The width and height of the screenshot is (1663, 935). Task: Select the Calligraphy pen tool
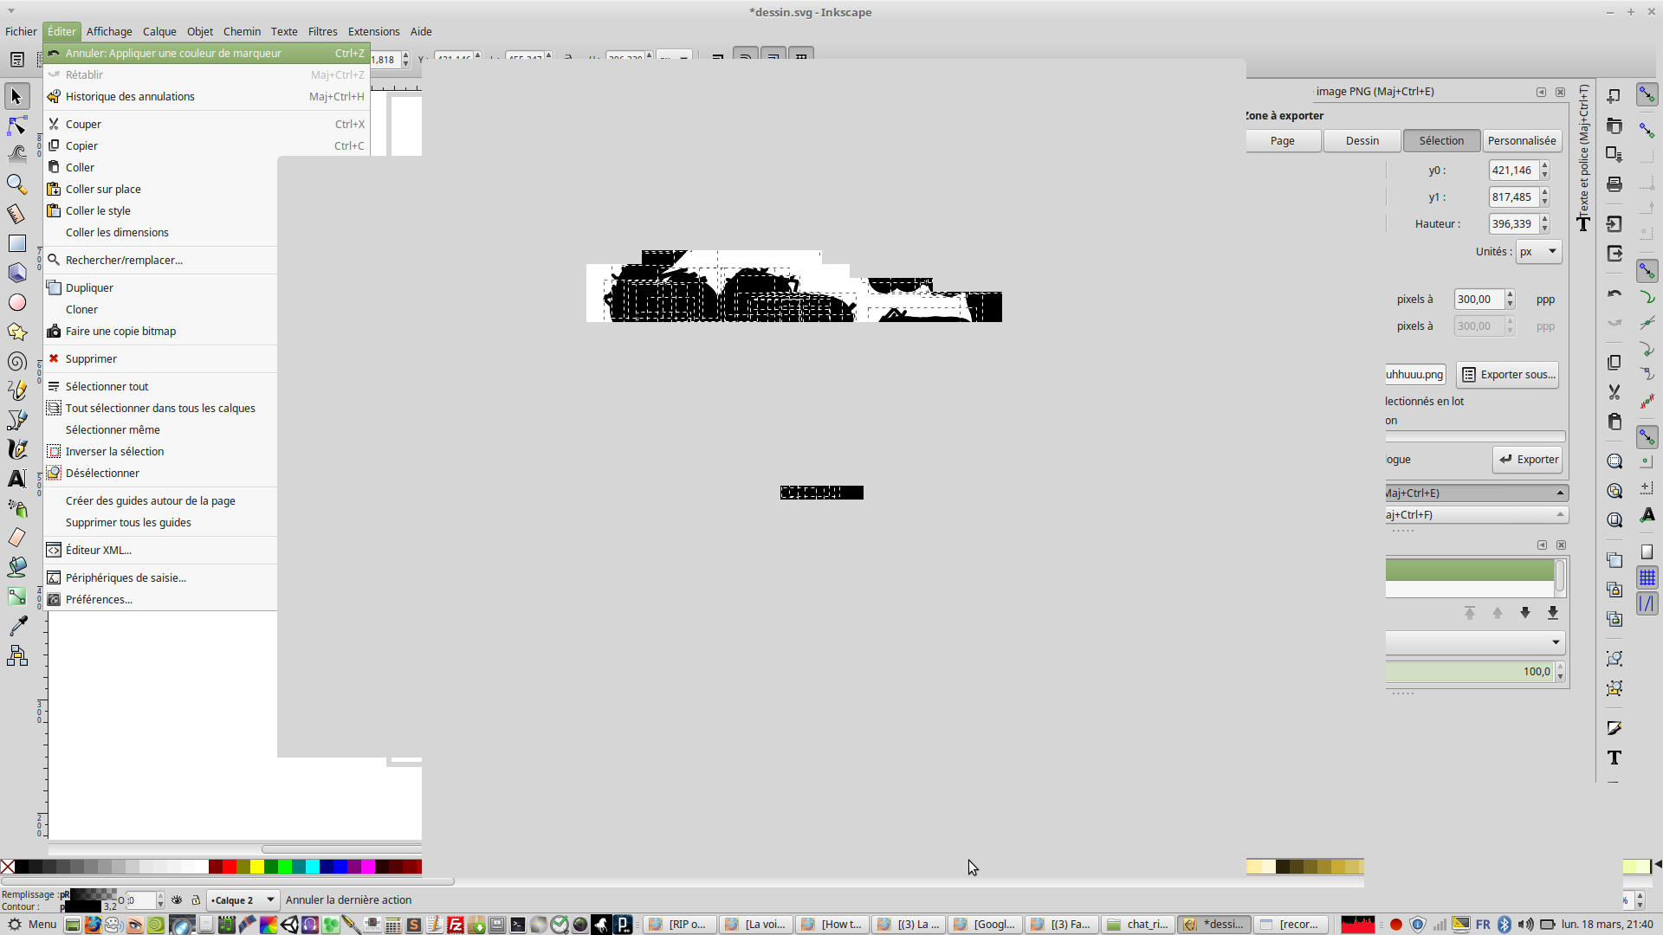coord(16,449)
